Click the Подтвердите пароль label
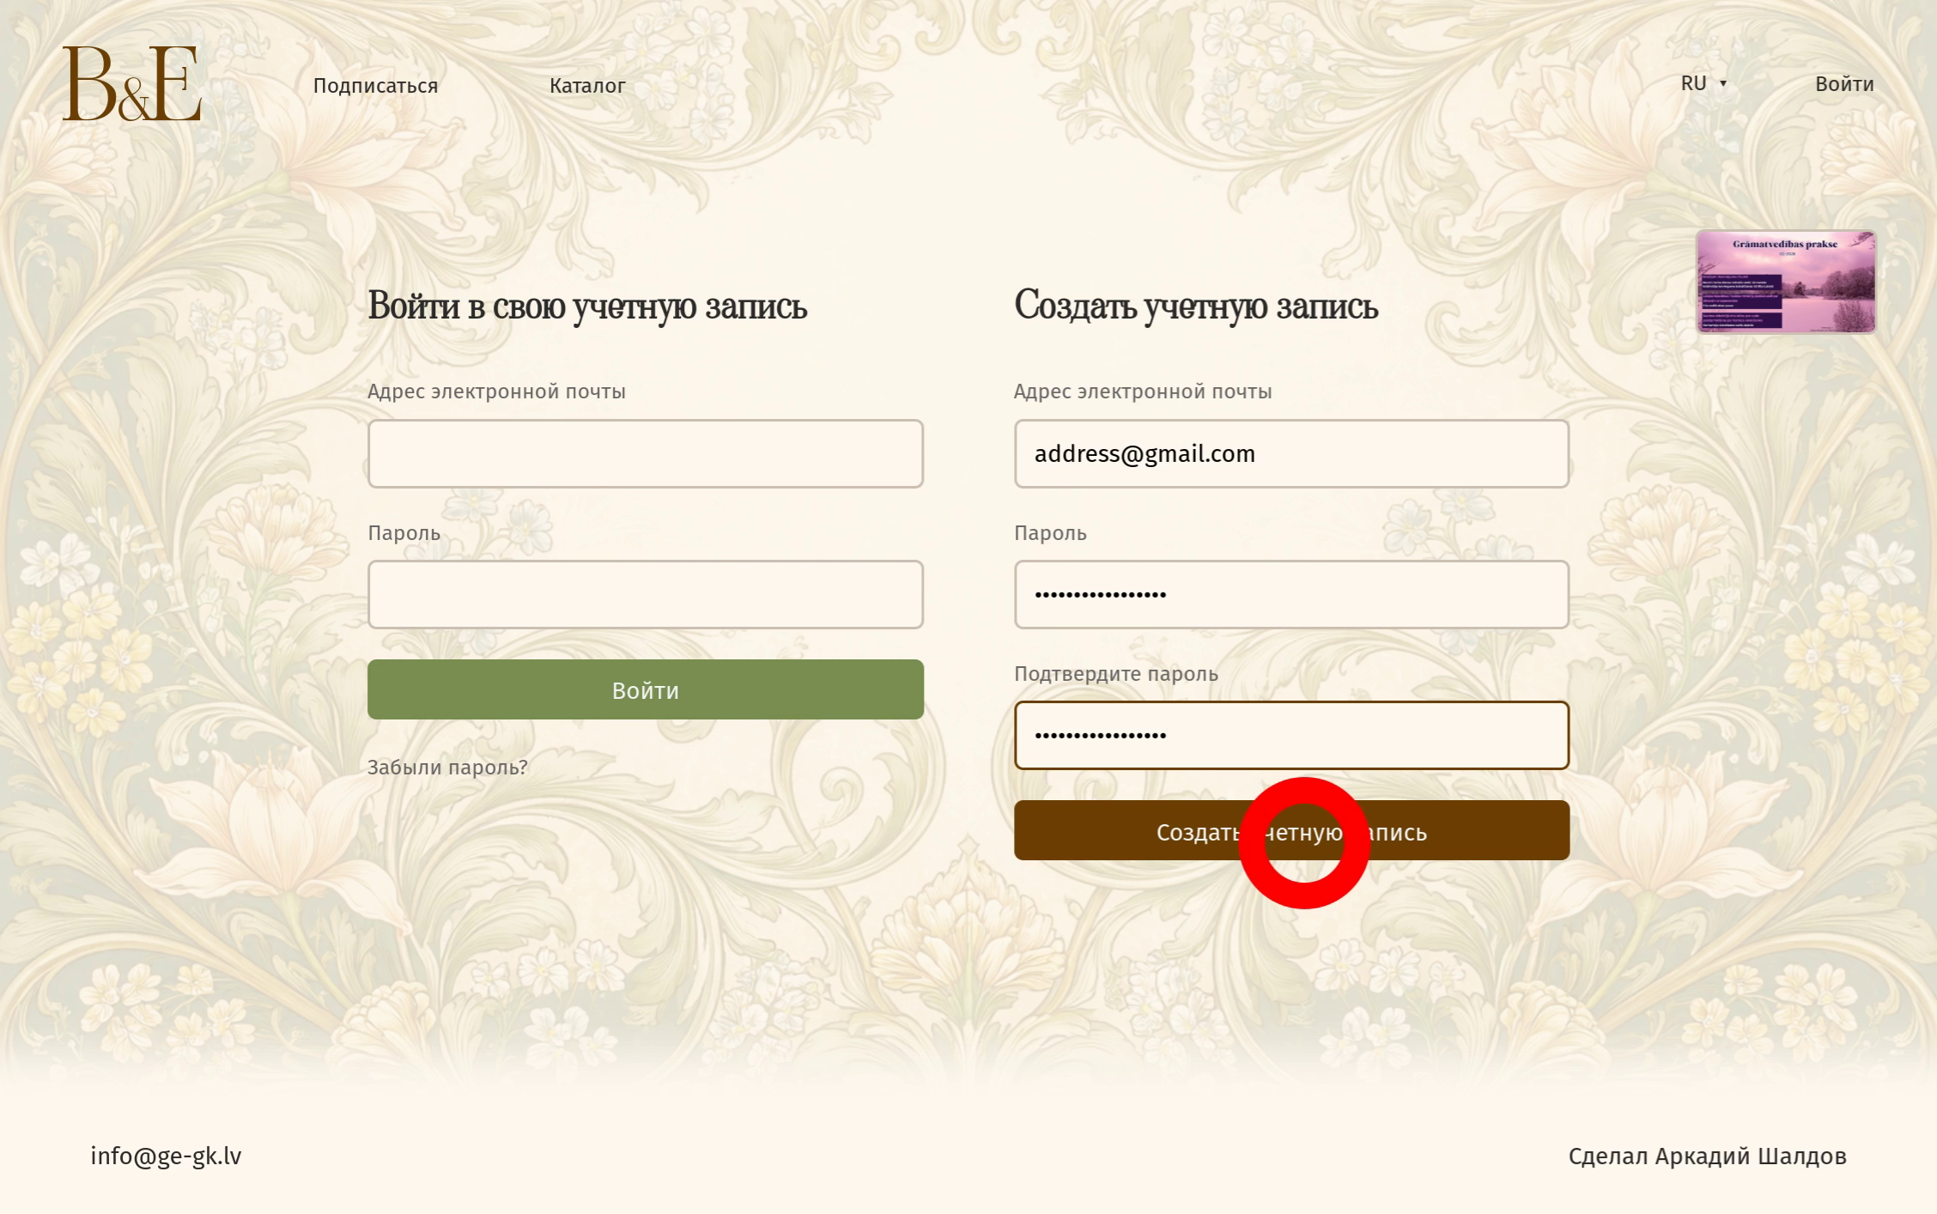1937x1214 pixels. 1115,674
